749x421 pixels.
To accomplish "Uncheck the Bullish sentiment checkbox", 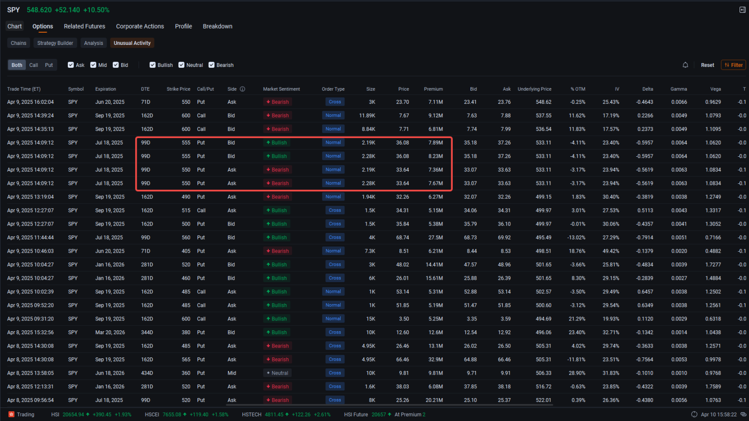I will coord(153,65).
